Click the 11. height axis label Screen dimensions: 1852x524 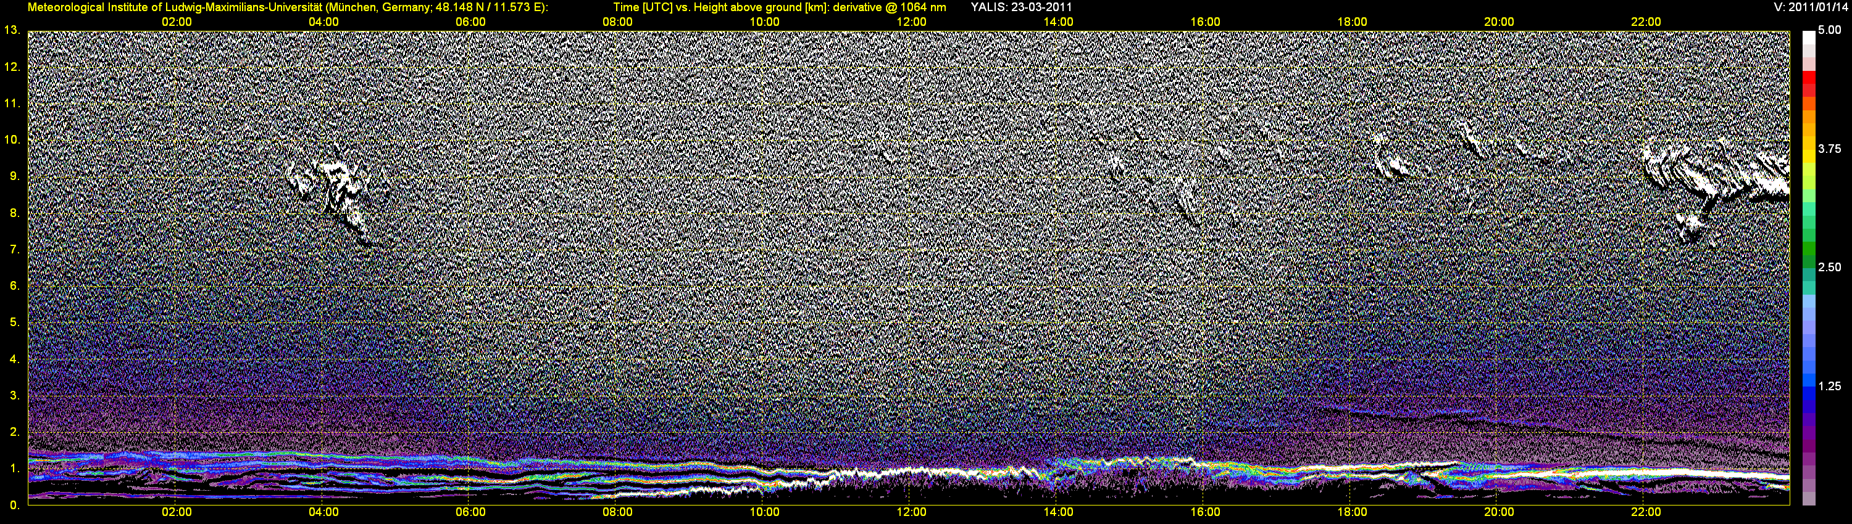click(12, 104)
